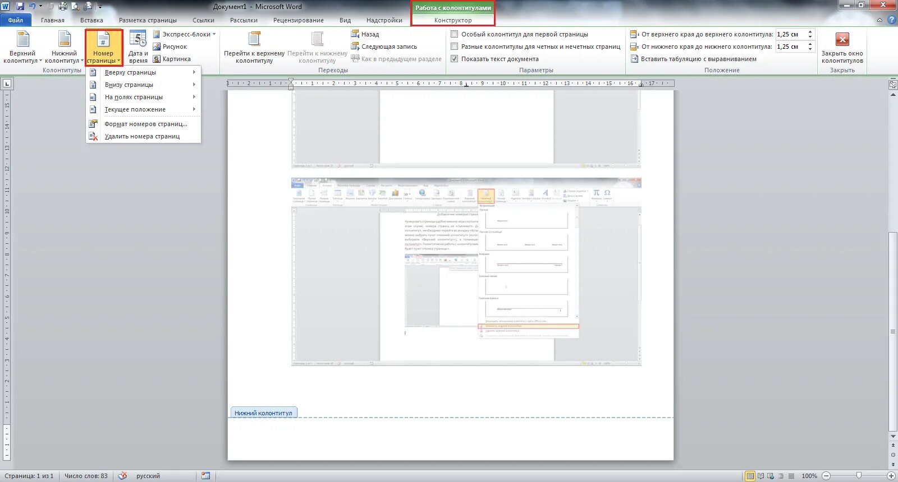Click the zoom out minus button
This screenshot has width=898, height=482.
point(826,476)
